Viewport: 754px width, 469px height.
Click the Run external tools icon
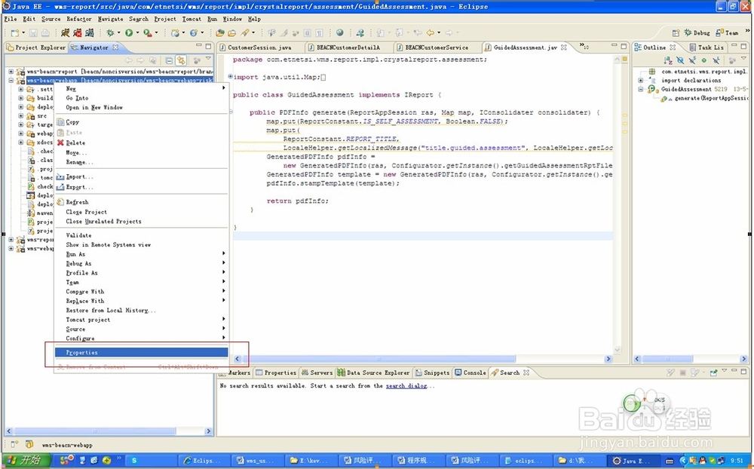[x=148, y=32]
